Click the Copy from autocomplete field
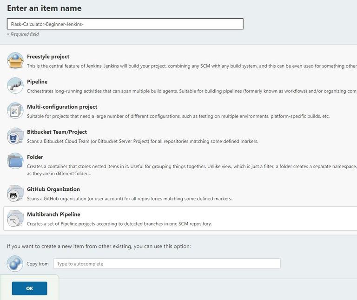The width and height of the screenshot is (357, 300). coord(166,264)
